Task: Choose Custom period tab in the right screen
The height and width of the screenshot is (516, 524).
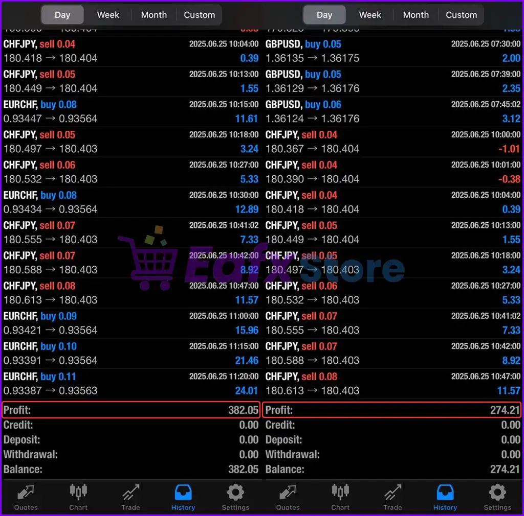Action: [462, 15]
